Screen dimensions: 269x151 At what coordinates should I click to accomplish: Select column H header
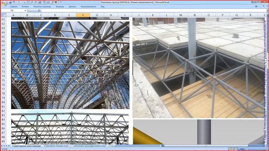coord(111,15)
